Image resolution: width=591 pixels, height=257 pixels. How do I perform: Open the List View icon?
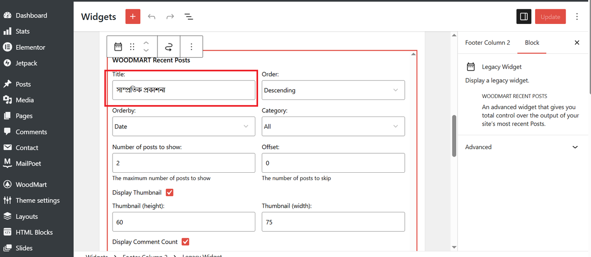click(188, 17)
